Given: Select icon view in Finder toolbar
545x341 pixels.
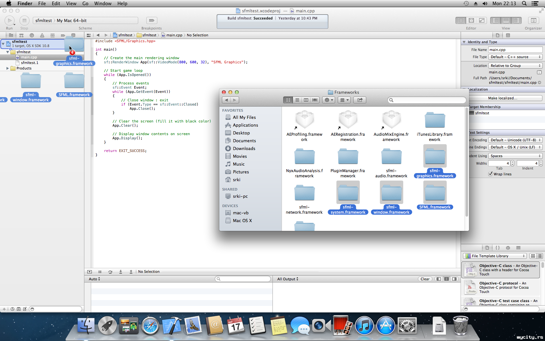Looking at the screenshot, I should [288, 100].
